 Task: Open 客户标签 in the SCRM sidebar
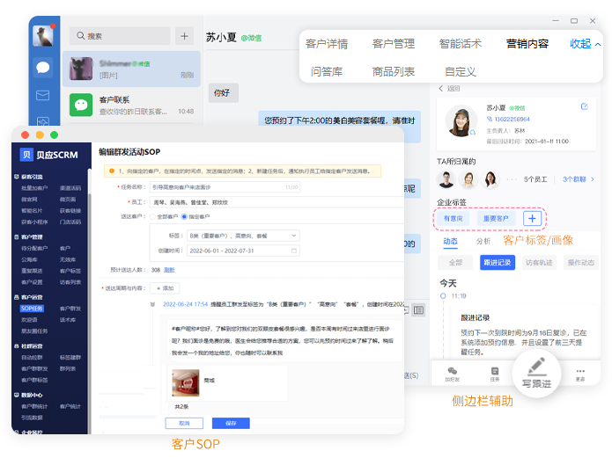[x=70, y=271]
